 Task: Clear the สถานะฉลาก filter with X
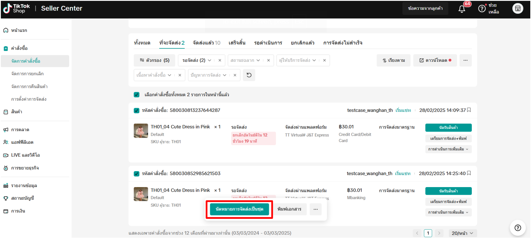[x=269, y=60]
